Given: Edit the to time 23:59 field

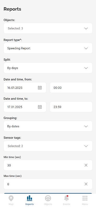Looking at the screenshot, I should 71,107.
